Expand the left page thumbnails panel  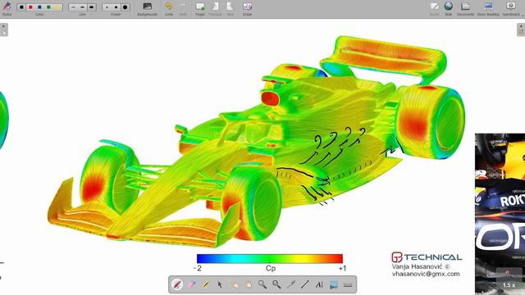pyautogui.click(x=3, y=29)
